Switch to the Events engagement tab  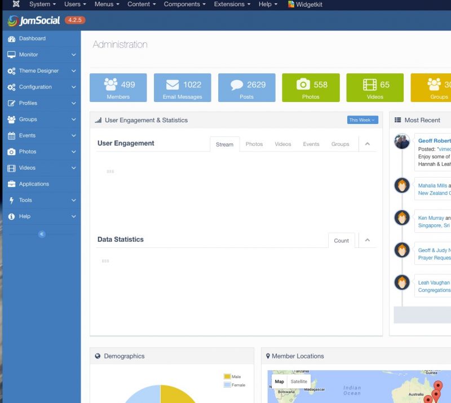tap(311, 144)
